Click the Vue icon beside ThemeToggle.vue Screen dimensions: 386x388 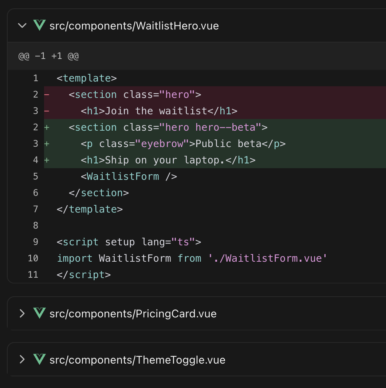(39, 359)
